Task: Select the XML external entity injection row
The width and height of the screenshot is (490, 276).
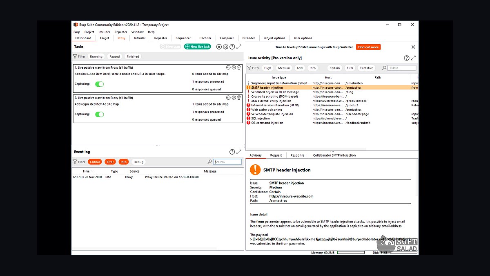Action: (x=332, y=101)
